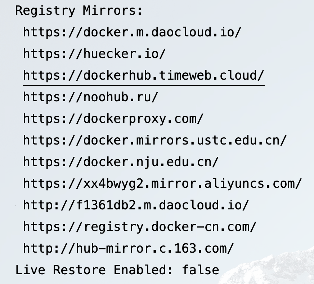Click the registry.docker-cn.com mirror URL
The width and height of the screenshot is (314, 284).
click(x=140, y=227)
